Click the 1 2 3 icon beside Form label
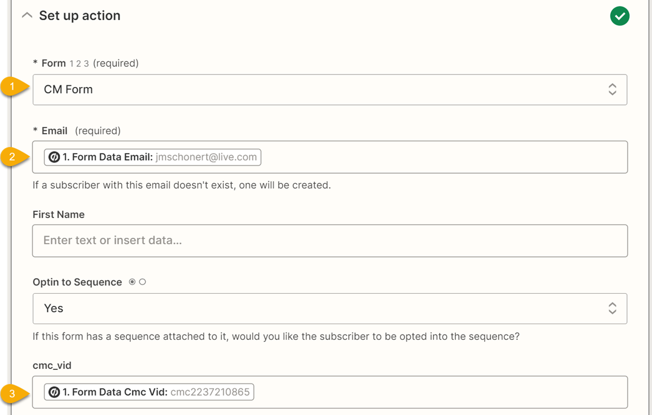 point(79,64)
